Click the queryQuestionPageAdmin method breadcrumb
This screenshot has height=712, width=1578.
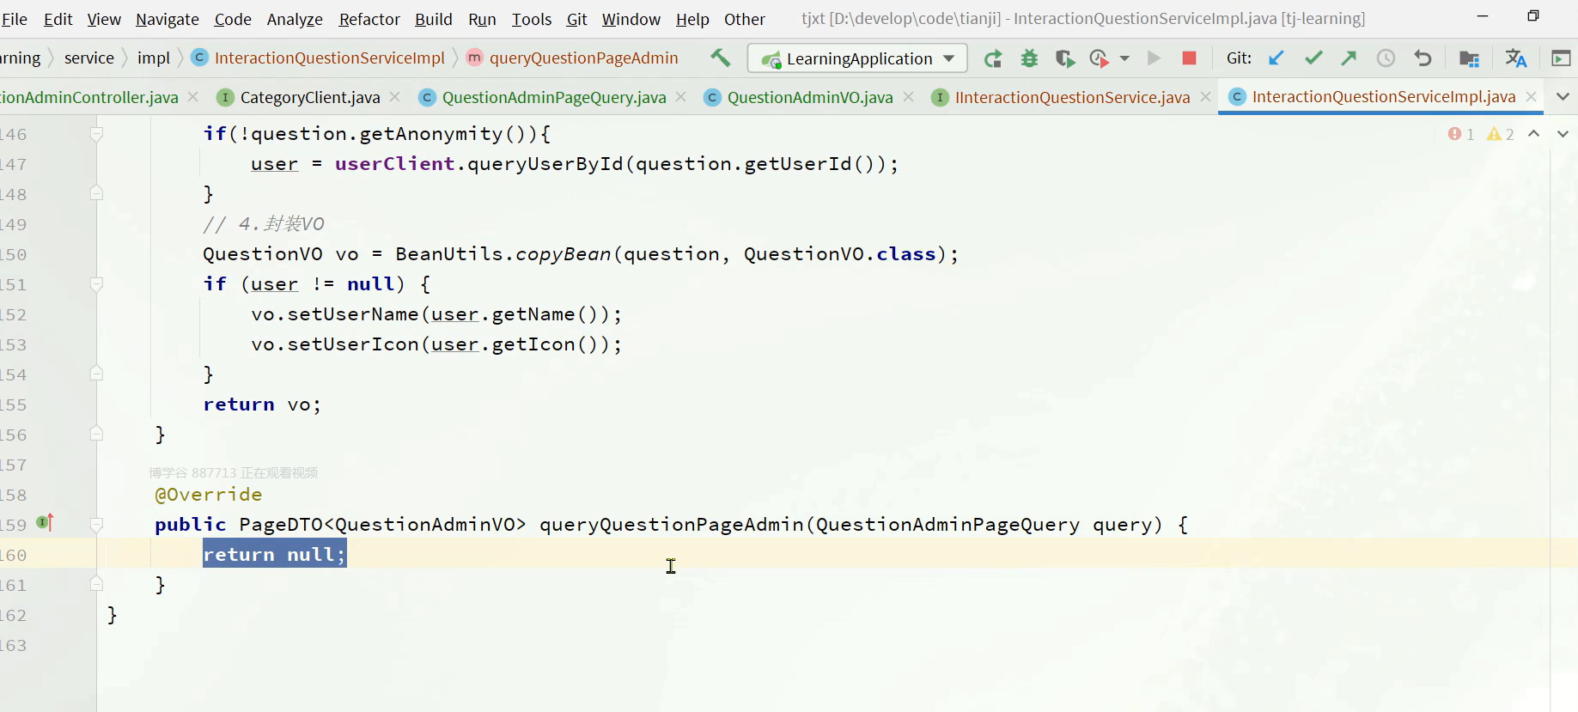[x=572, y=58]
